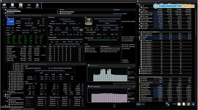Viewport: 198px width, 110px height.
Task: Click the Memory toolbar icon
Action: pos(29,5)
